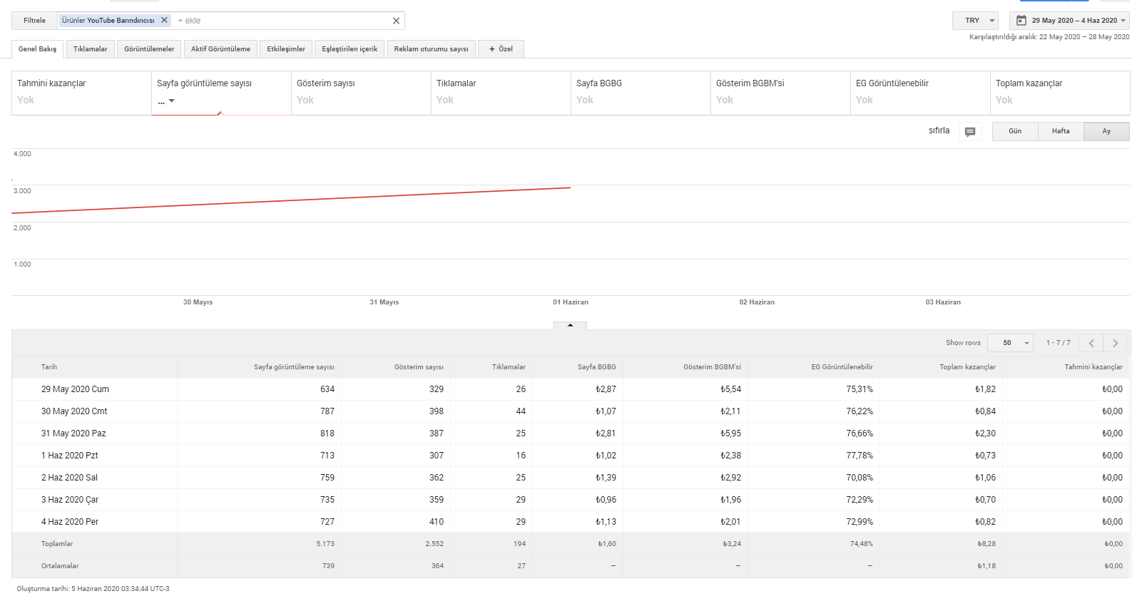This screenshot has width=1132, height=601.
Task: Click the + ekle filter input field
Action: 282,21
